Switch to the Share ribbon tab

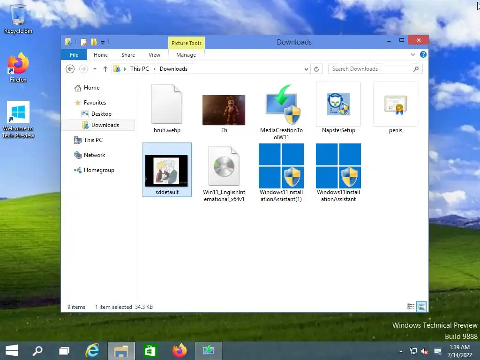click(x=128, y=55)
